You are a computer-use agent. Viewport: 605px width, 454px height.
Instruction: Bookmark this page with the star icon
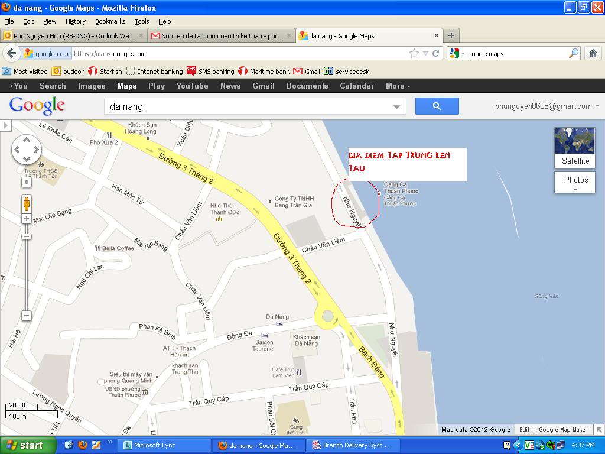coord(414,53)
